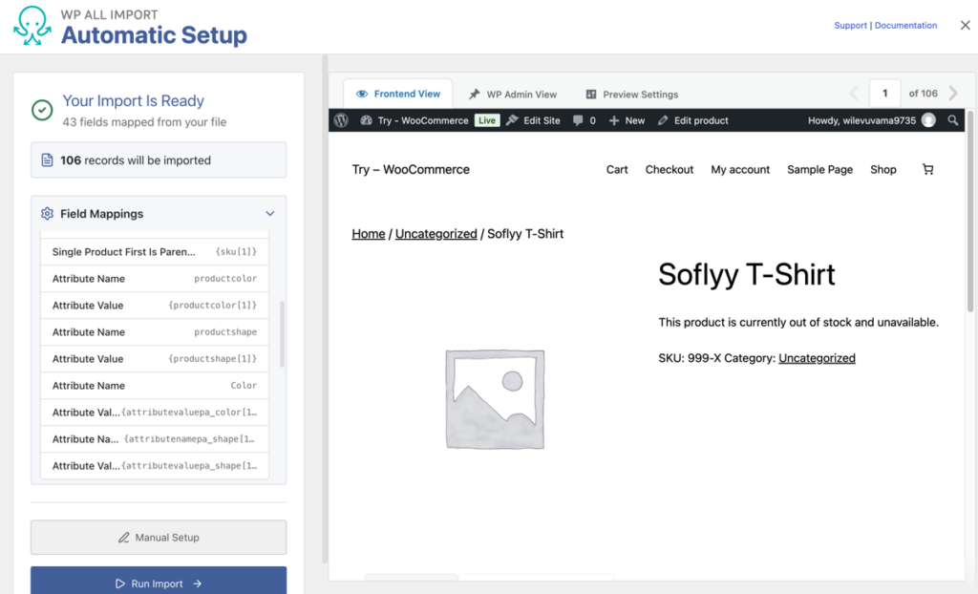The height and width of the screenshot is (594, 978).
Task: Click the record number input field
Action: pos(884,94)
